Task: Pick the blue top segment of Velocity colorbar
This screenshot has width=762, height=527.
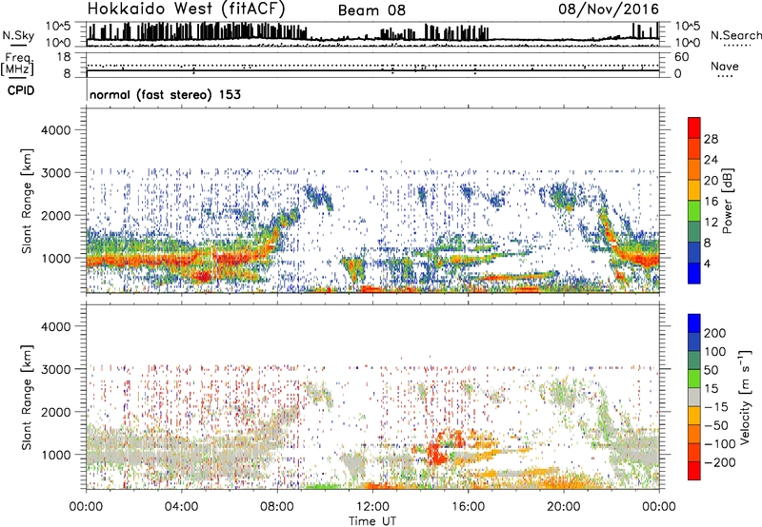Action: (x=694, y=323)
